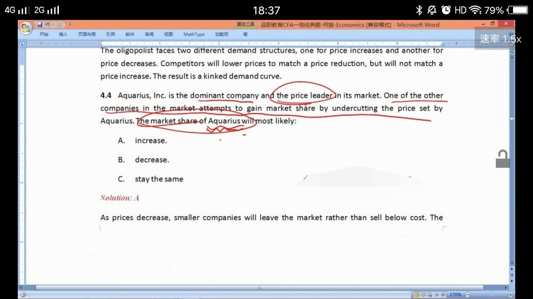Tap the Bluetooth icon in phone status bar
533x299 pixels.
(419, 10)
